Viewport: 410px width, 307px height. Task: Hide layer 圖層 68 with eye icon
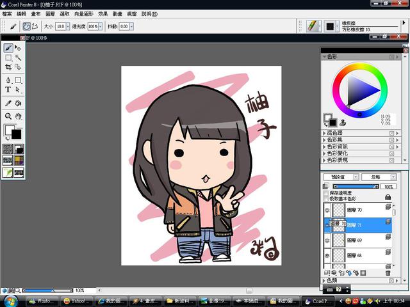(328, 256)
